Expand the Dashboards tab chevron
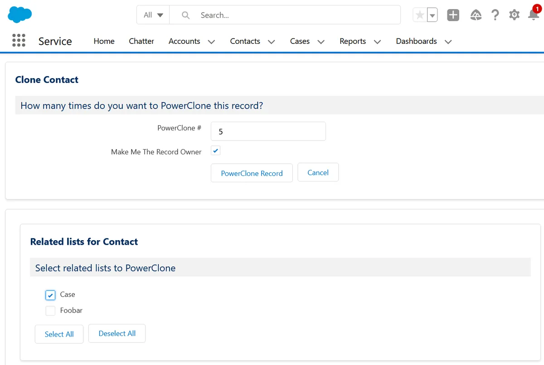Screen dimensions: 544x365 tap(448, 42)
